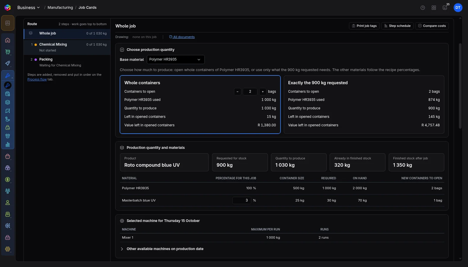Collapse the Manufacturing wrench sidebar group
The height and width of the screenshot is (267, 468).
(8, 76)
